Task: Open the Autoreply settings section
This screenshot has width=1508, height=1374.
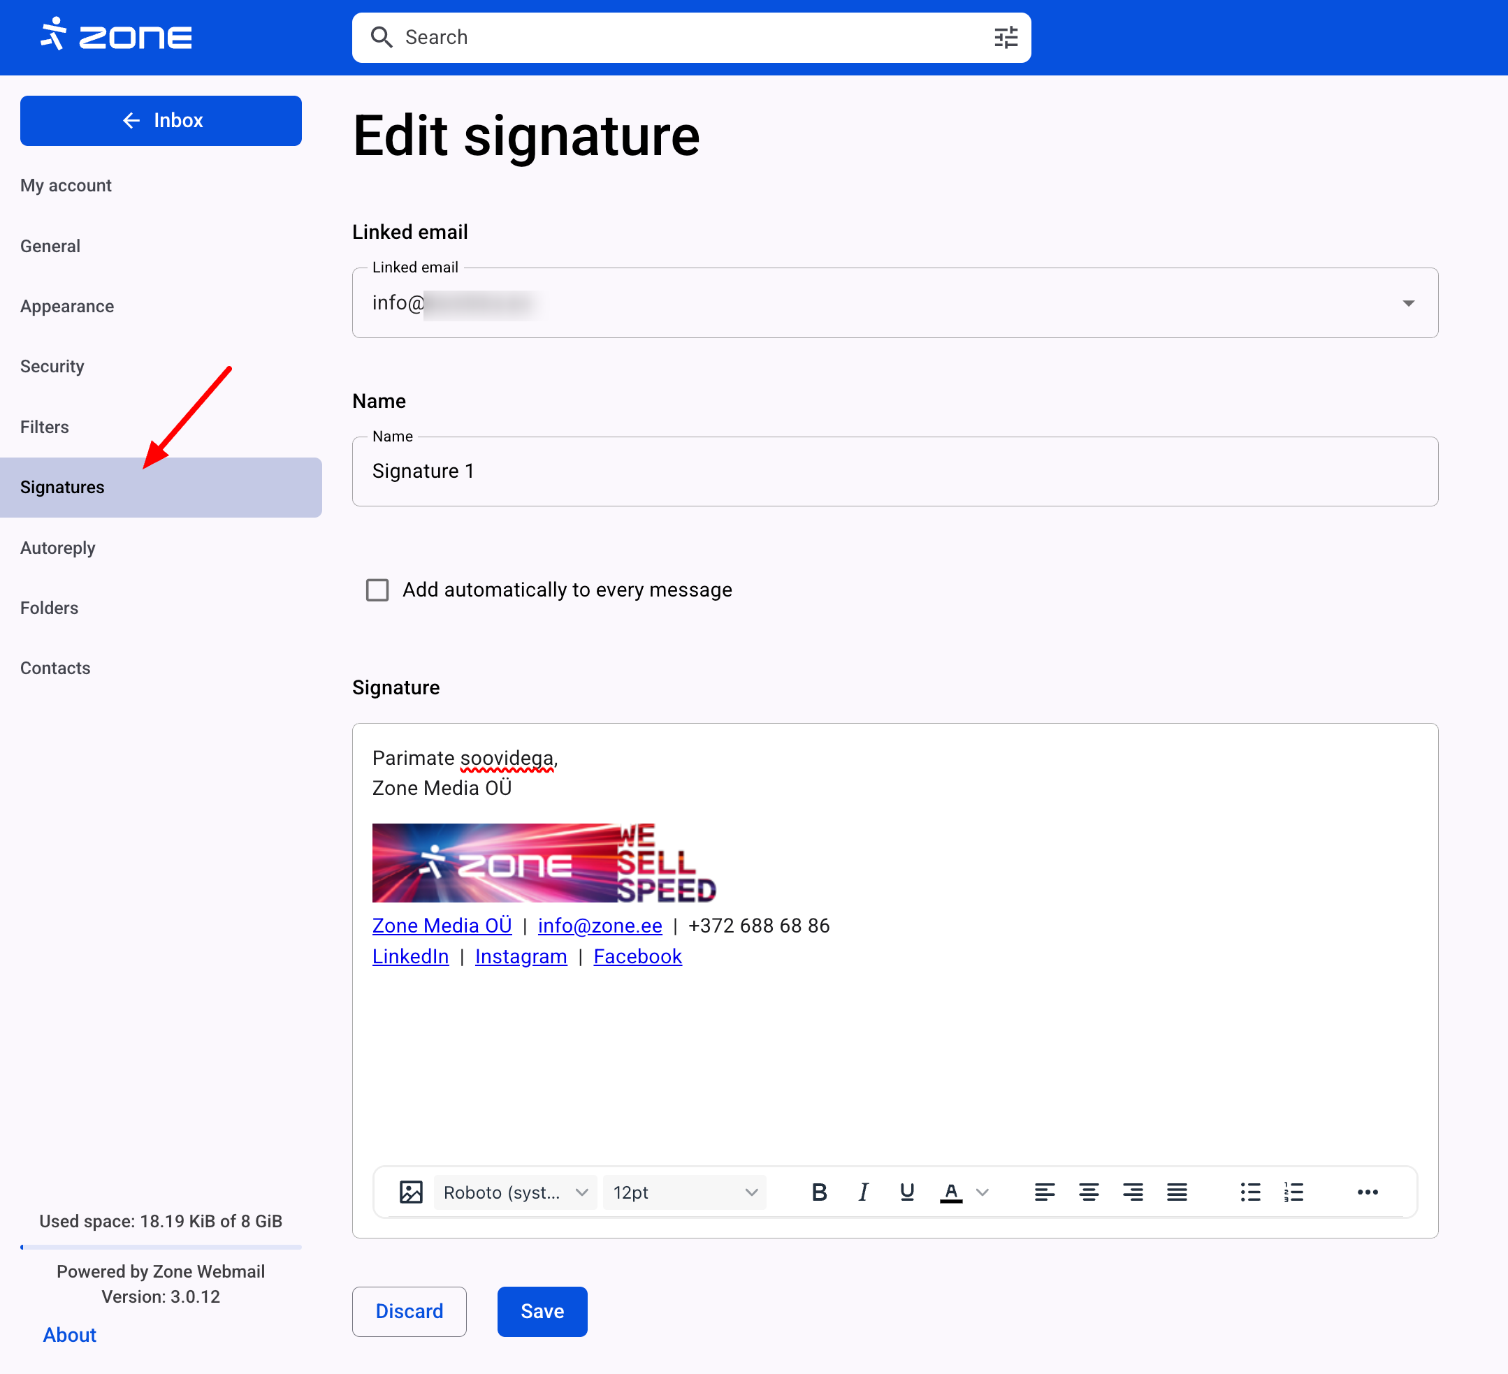Action: pyautogui.click(x=57, y=547)
